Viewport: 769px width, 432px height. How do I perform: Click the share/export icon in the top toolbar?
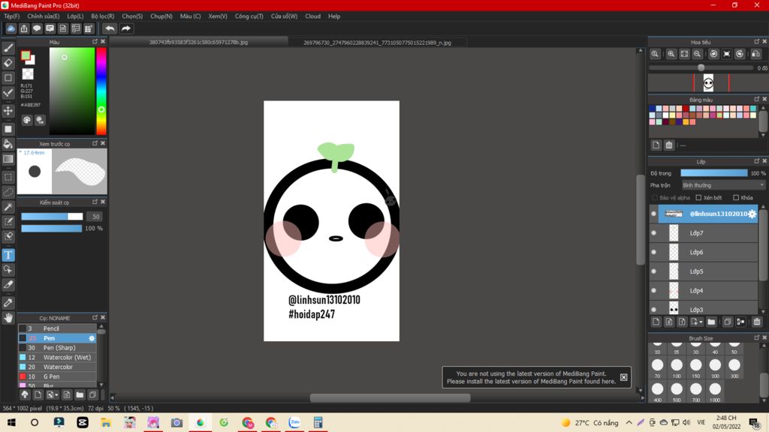click(24, 28)
